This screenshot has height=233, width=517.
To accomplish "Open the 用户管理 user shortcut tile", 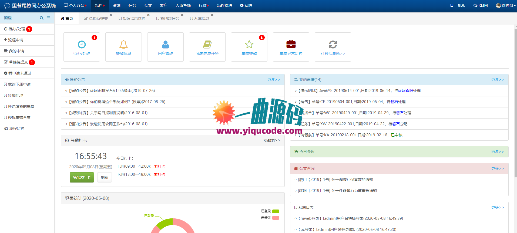I will (165, 47).
